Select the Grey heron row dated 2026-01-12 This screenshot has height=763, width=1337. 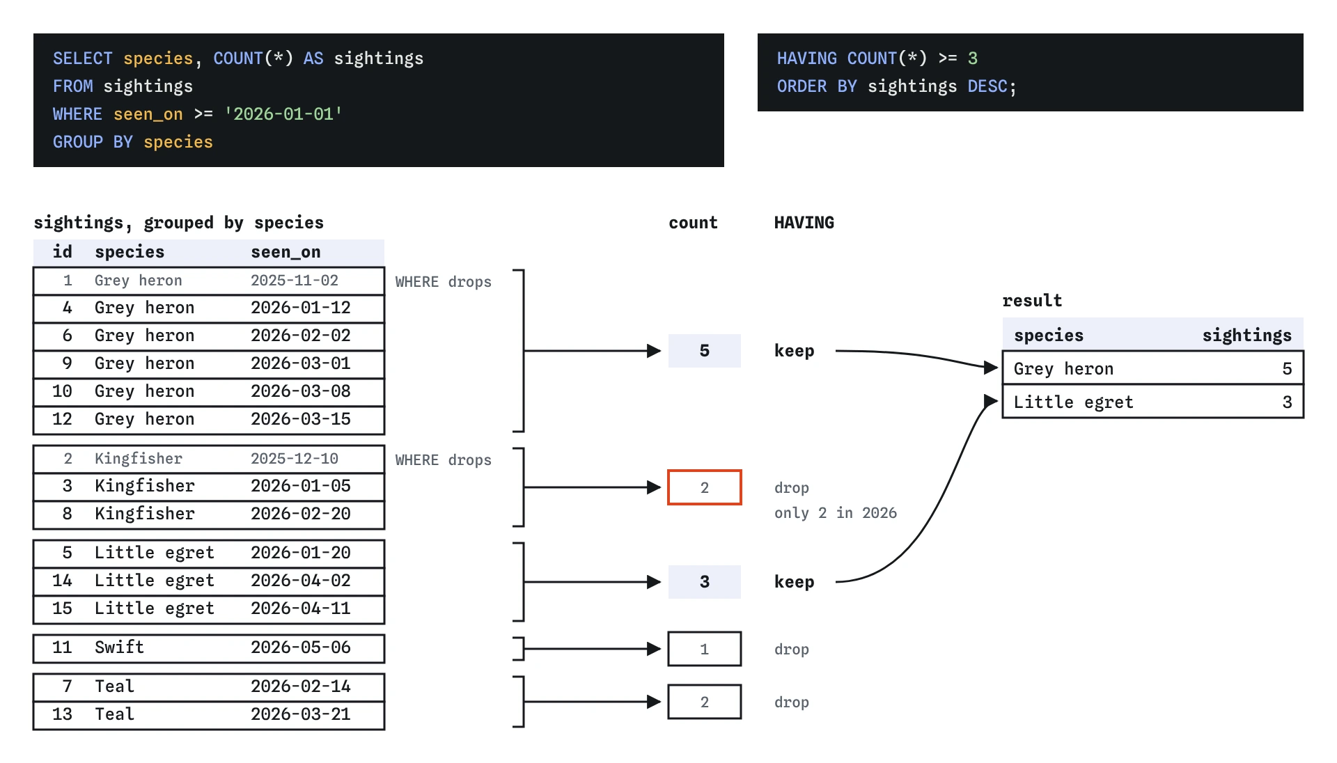tap(209, 308)
